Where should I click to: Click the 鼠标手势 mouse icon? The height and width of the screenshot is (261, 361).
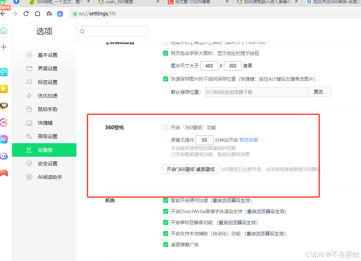[29, 109]
